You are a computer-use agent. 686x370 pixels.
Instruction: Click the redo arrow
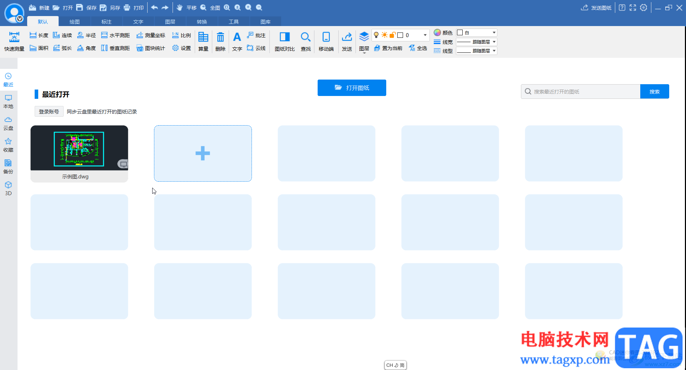165,7
